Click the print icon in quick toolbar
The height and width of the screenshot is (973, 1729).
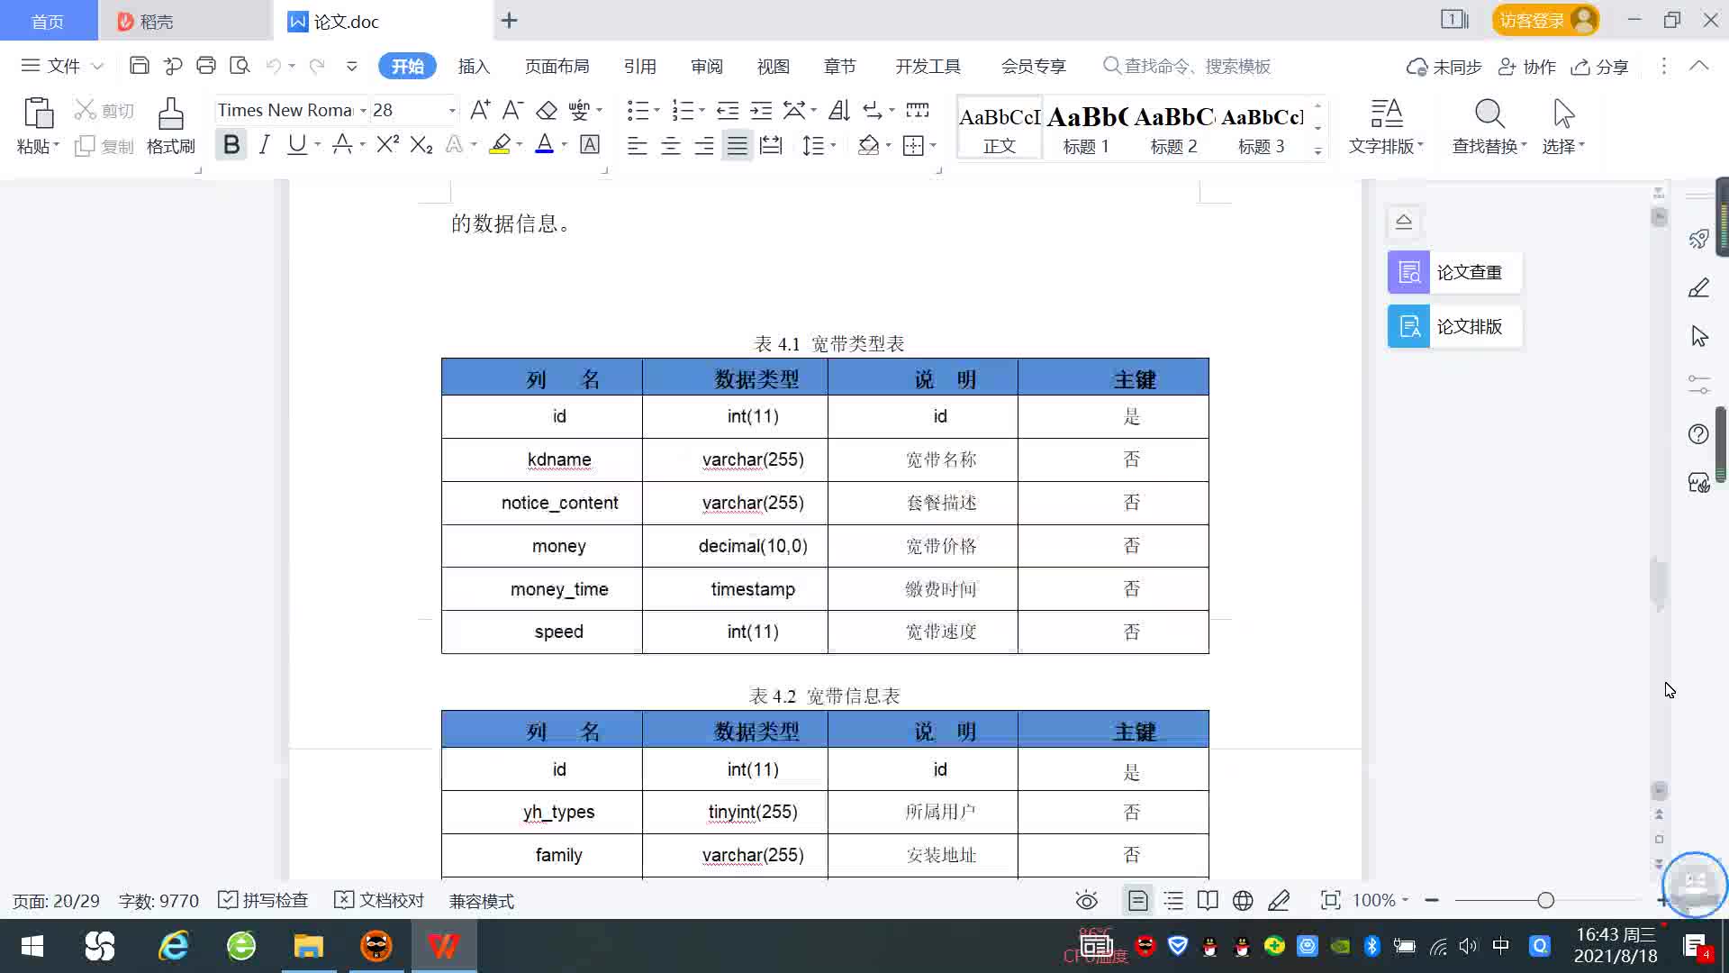coord(206,66)
